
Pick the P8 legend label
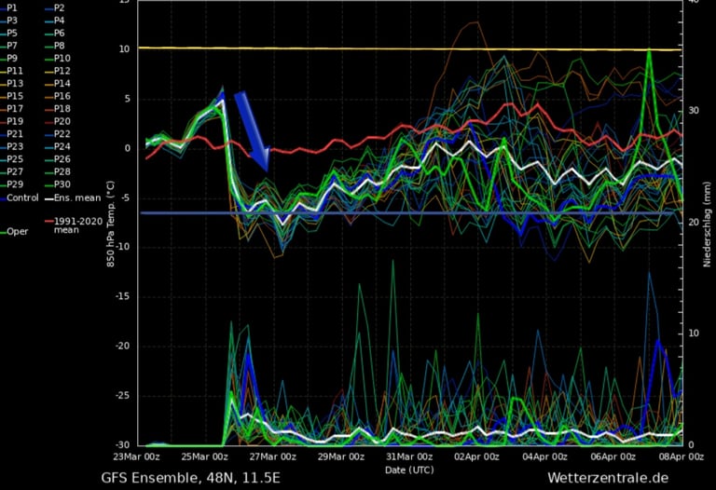tap(60, 46)
